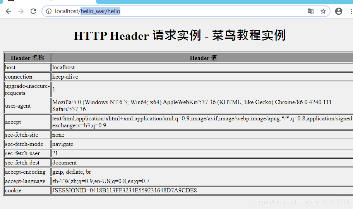Select the 'cookie' header name cell
Viewport: 353px width, 209px height.
click(27, 190)
